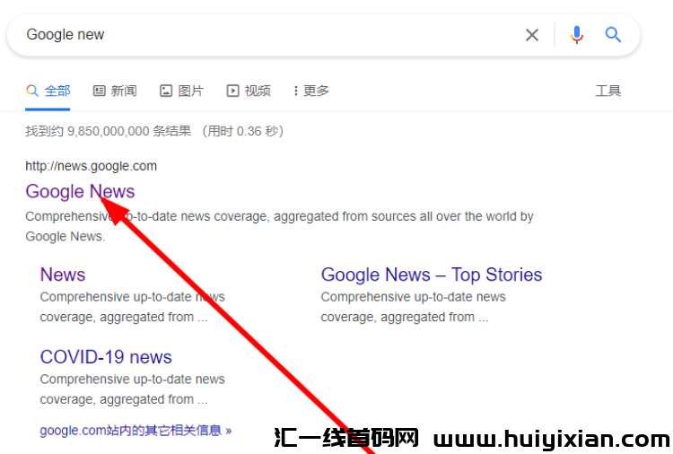The image size is (673, 454).
Task: Switch to the 图片 (Images) tab
Action: 181,91
